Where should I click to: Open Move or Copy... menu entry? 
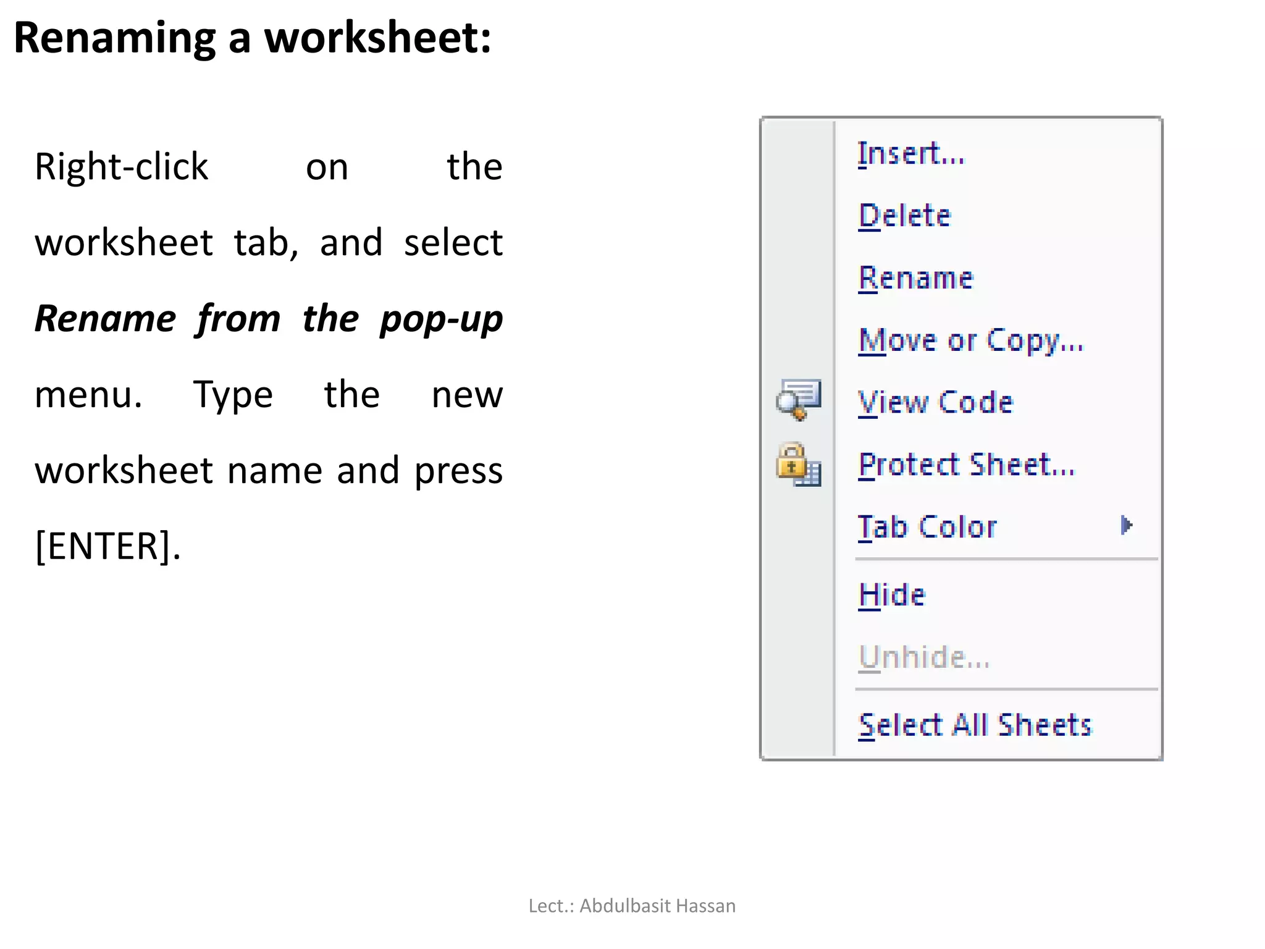[971, 340]
